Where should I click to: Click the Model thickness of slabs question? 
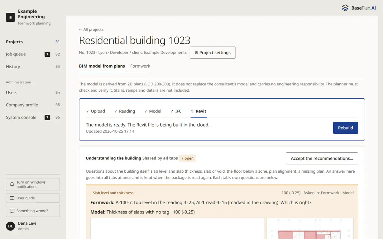coord(142,212)
